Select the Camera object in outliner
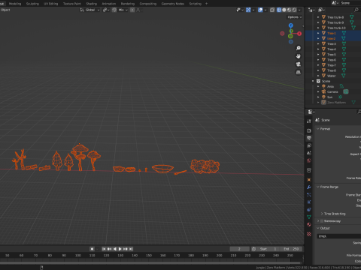 [332, 91]
